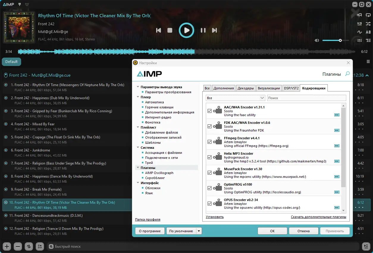Open dropdown arrow next to 'По умолчанию'
The height and width of the screenshot is (253, 373).
pos(199,231)
